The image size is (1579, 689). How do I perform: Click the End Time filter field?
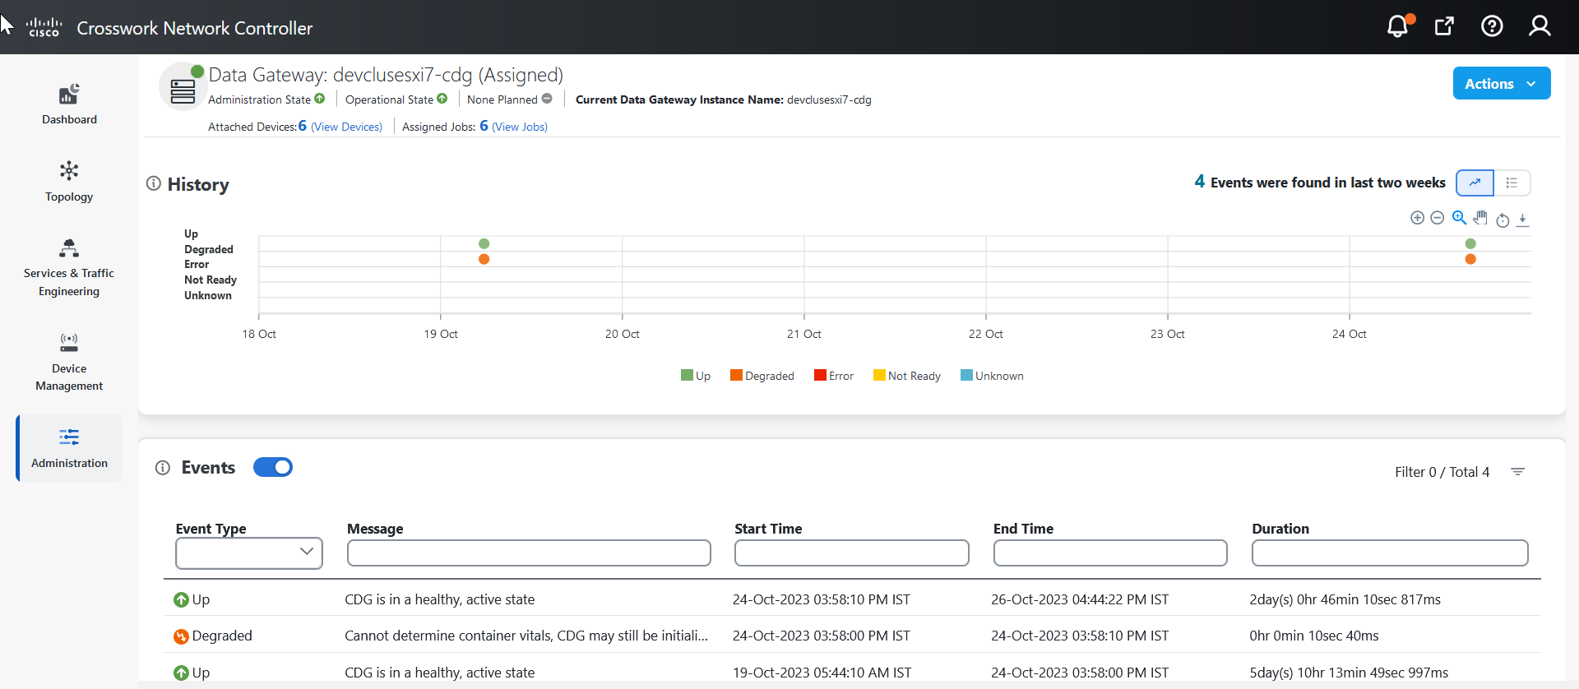point(1110,553)
